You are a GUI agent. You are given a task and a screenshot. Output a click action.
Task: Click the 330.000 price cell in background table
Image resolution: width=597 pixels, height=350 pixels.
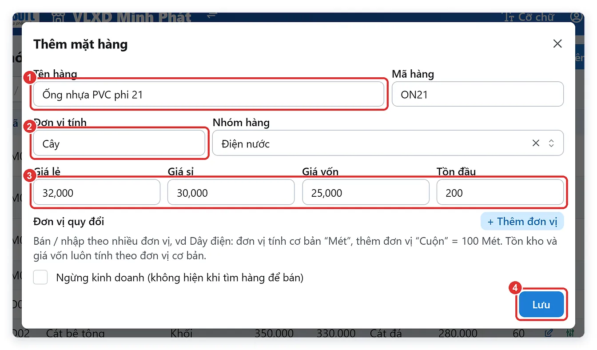336,333
